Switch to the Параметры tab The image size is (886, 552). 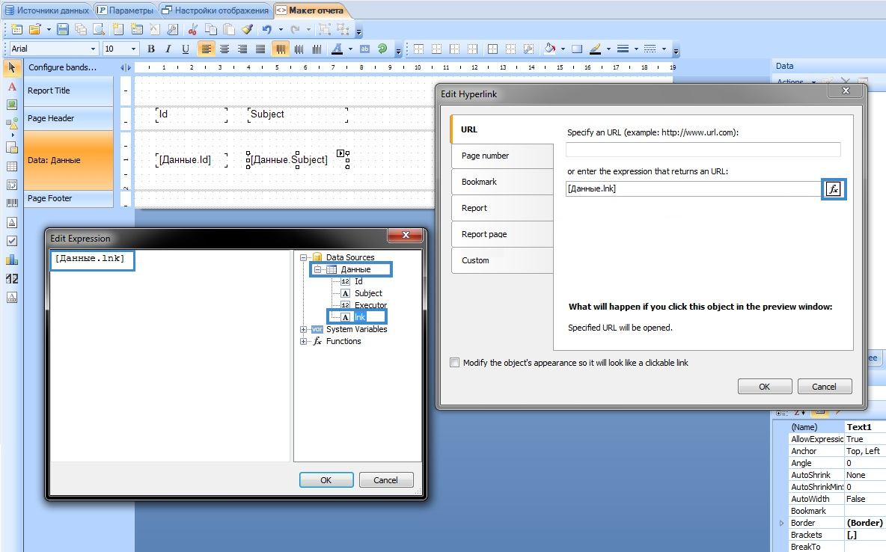pos(127,10)
